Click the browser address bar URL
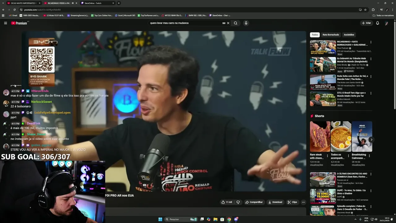Screen dimensions: 396x223 point(42,10)
